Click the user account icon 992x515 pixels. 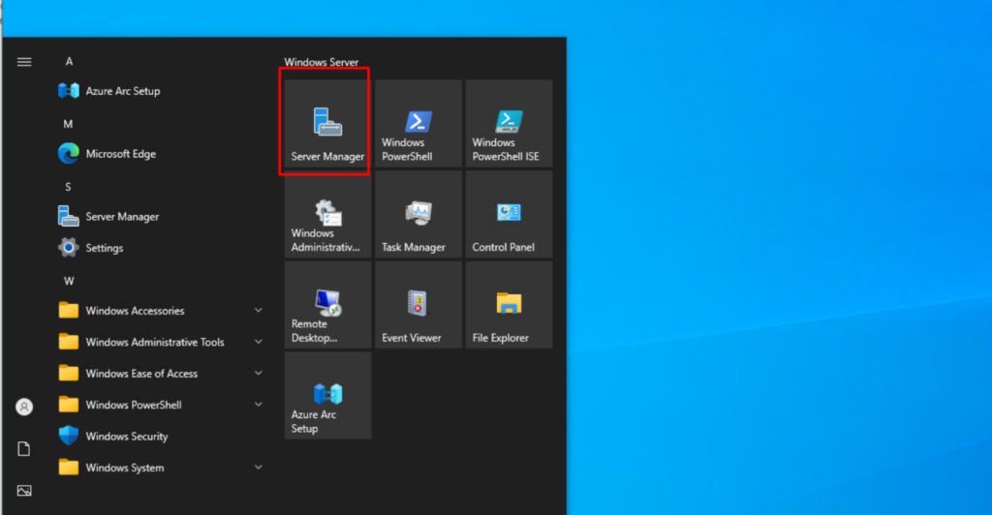(x=24, y=408)
